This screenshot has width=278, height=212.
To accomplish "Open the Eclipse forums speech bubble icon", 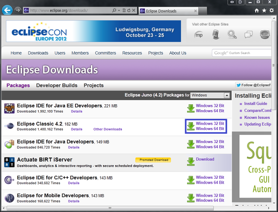I will [x=249, y=34].
